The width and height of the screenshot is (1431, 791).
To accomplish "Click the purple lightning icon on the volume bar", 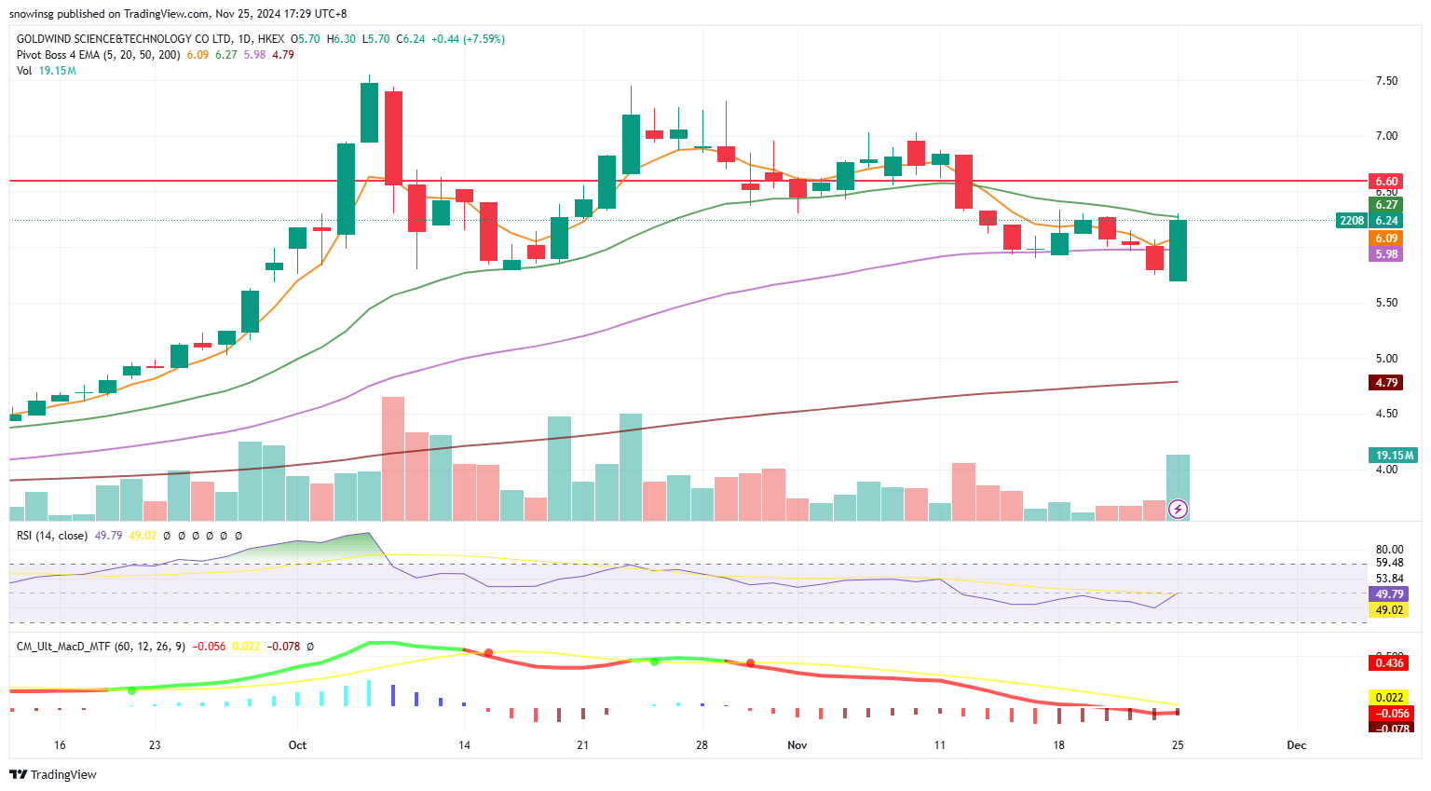I will (1178, 509).
